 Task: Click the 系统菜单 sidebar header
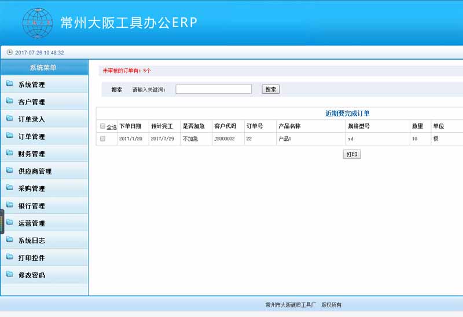click(43, 68)
